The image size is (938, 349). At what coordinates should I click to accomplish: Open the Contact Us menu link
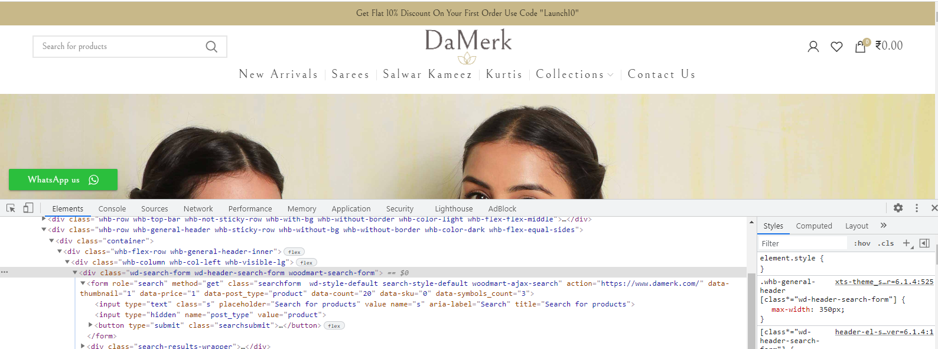tap(662, 74)
